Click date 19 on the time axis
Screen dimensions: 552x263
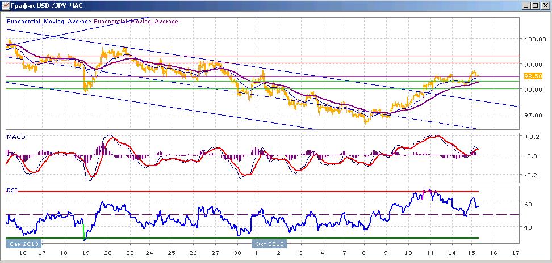(x=86, y=253)
